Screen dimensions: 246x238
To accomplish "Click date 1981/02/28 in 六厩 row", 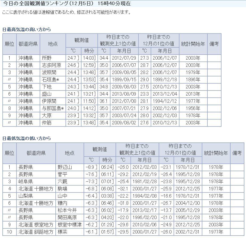I will 145,182.
